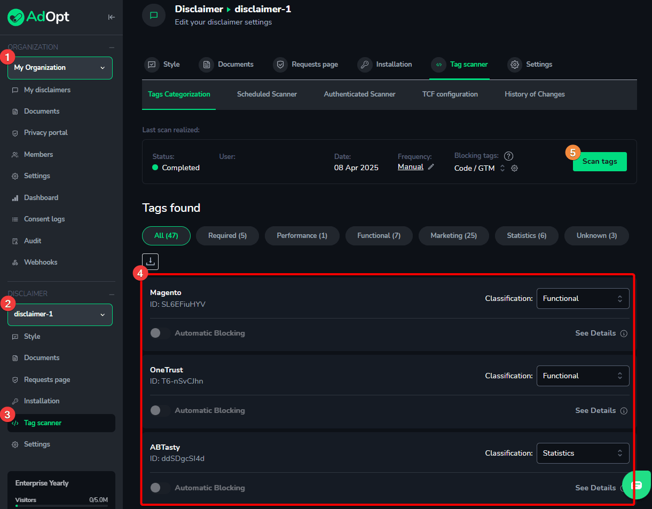Click the Tag scanner code icon in sidebar

(15, 423)
